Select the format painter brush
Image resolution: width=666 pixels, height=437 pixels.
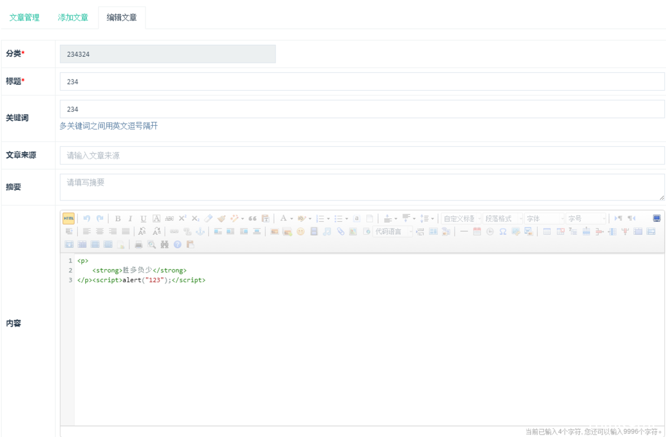221,218
